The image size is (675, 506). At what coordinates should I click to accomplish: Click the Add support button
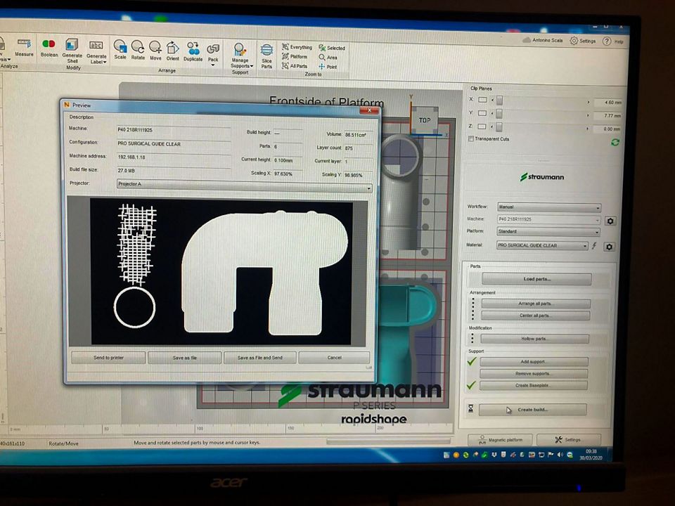(534, 361)
